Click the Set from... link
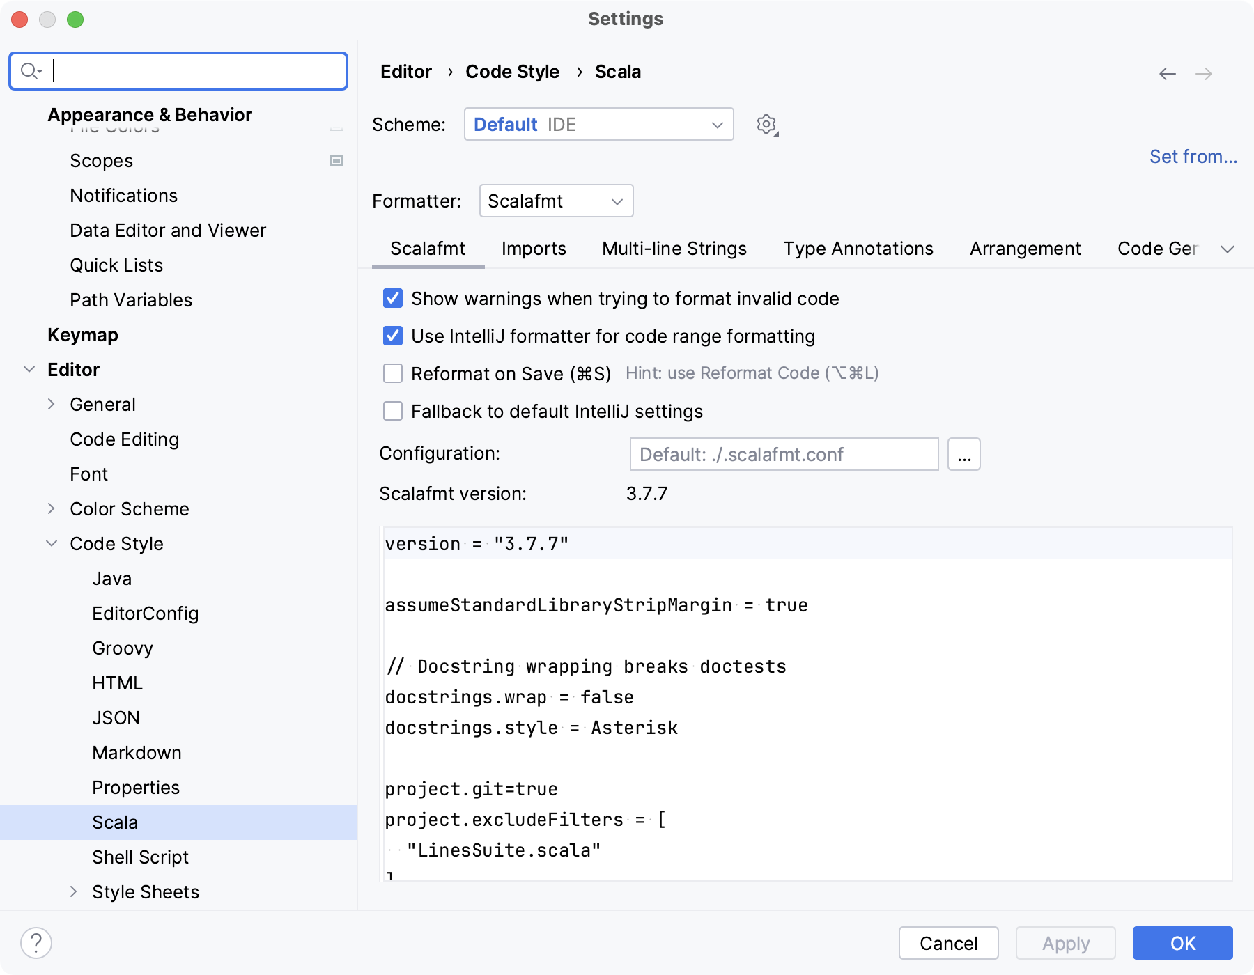 (x=1192, y=156)
